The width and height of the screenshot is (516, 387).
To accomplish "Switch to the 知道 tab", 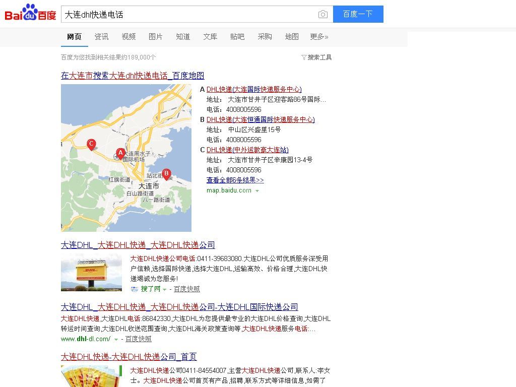I will [x=183, y=36].
